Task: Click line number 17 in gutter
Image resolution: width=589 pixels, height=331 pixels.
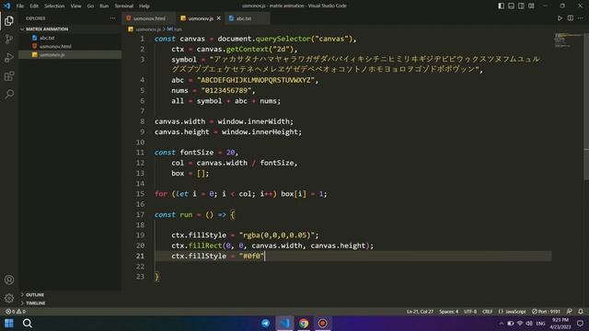Action: pos(140,214)
